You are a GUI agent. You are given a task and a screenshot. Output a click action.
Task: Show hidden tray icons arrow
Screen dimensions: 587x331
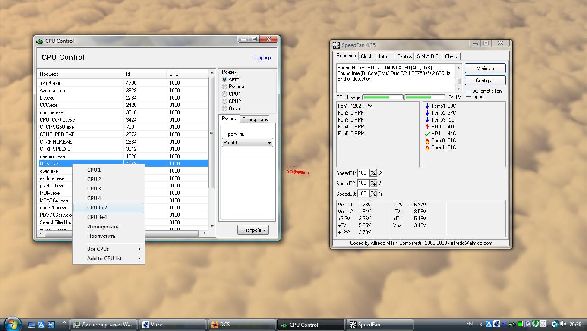481,324
